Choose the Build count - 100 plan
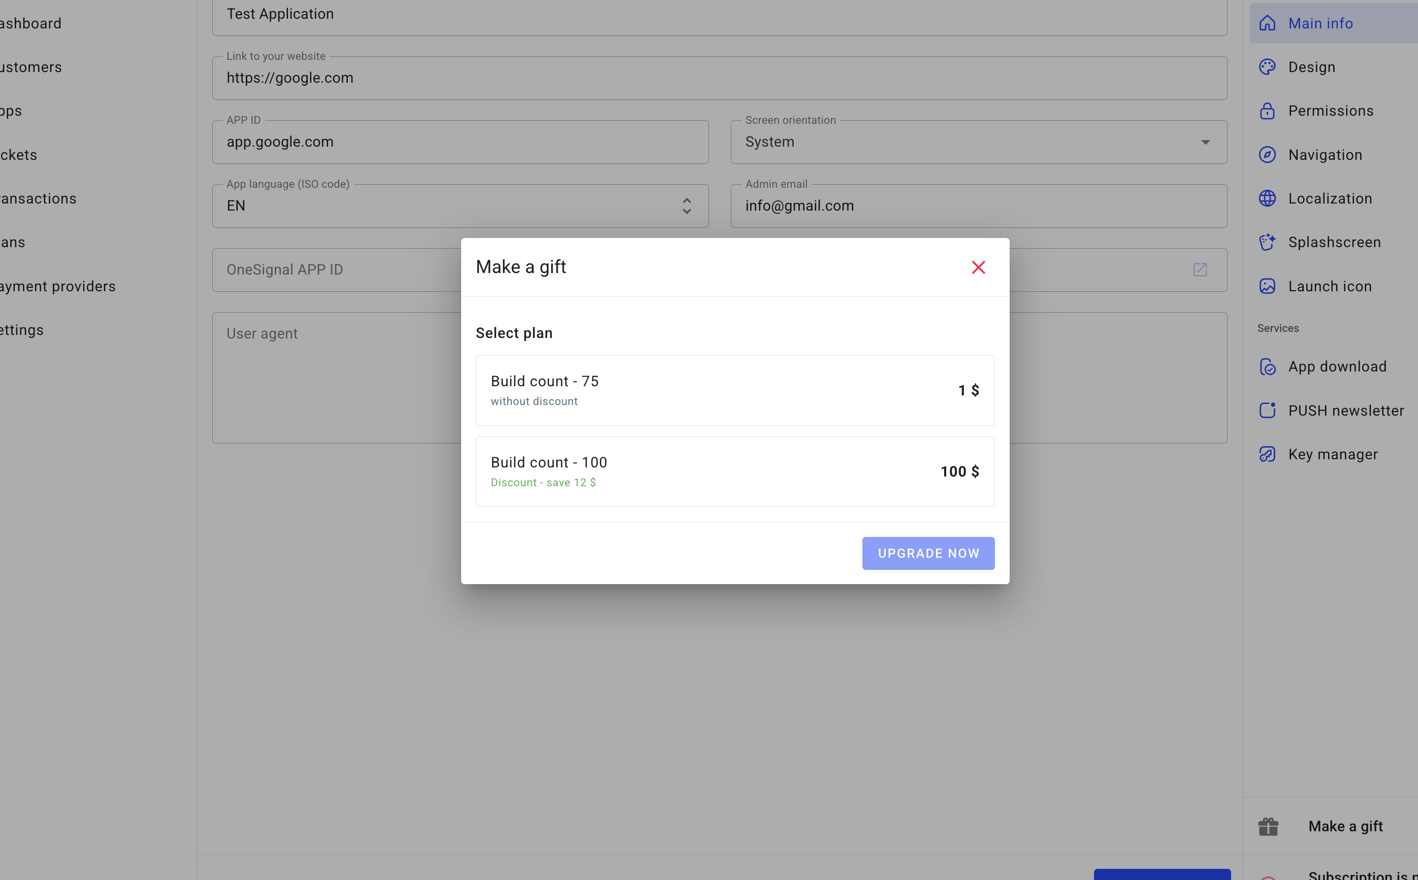This screenshot has width=1418, height=880. 734,471
